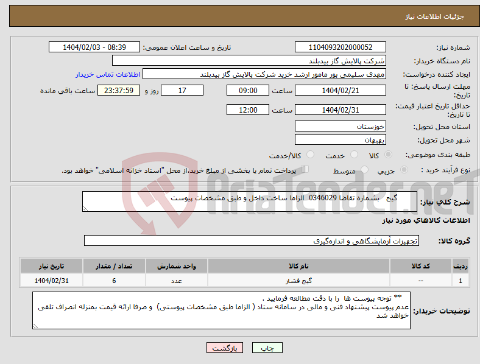The height and width of the screenshot is (364, 480).
Task: Click the عدد unit cell
Action: 177,280
